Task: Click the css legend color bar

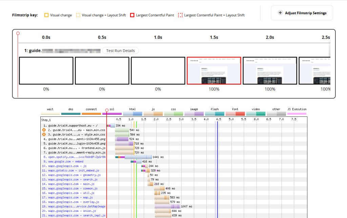Action: click(173, 114)
